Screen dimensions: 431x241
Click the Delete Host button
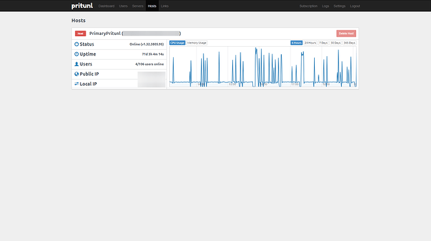pyautogui.click(x=346, y=34)
